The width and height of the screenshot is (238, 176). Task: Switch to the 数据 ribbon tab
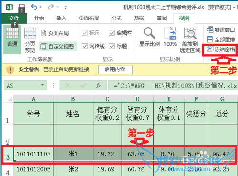pyautogui.click(x=139, y=18)
